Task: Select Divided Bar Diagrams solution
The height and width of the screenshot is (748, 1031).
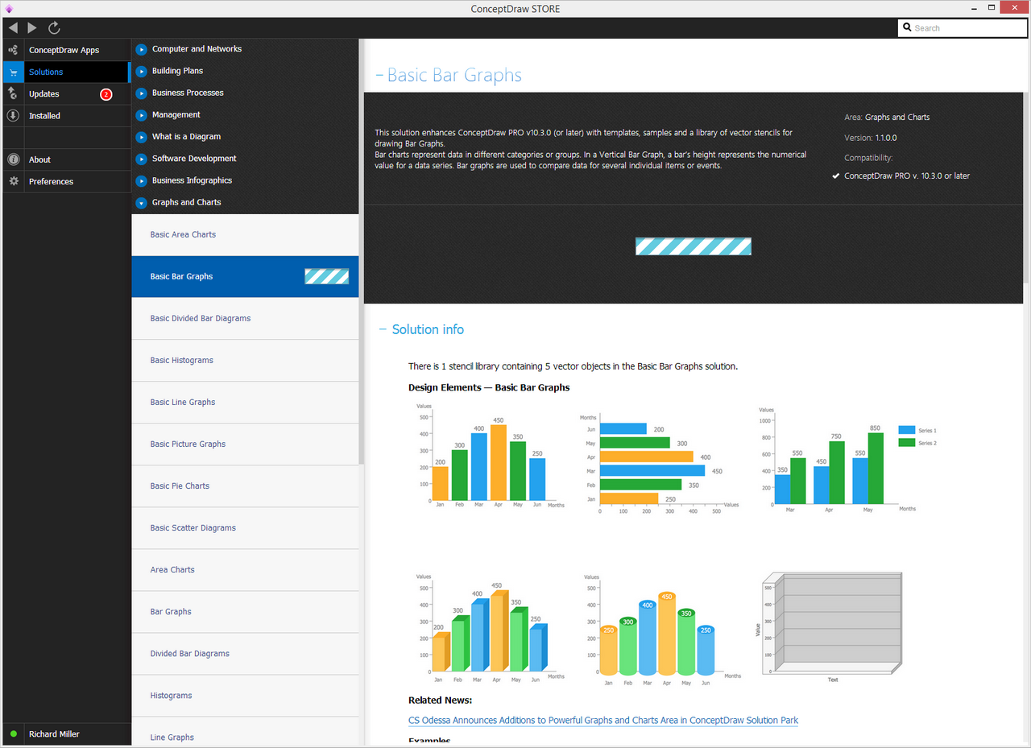Action: click(245, 654)
